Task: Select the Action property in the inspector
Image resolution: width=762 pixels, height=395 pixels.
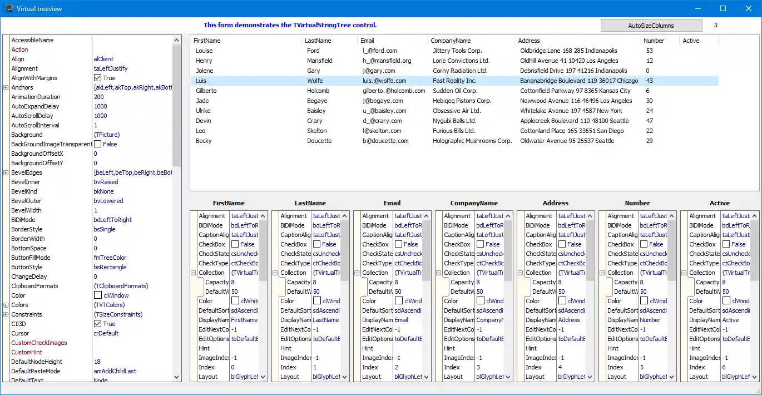Action: pyautogui.click(x=19, y=50)
